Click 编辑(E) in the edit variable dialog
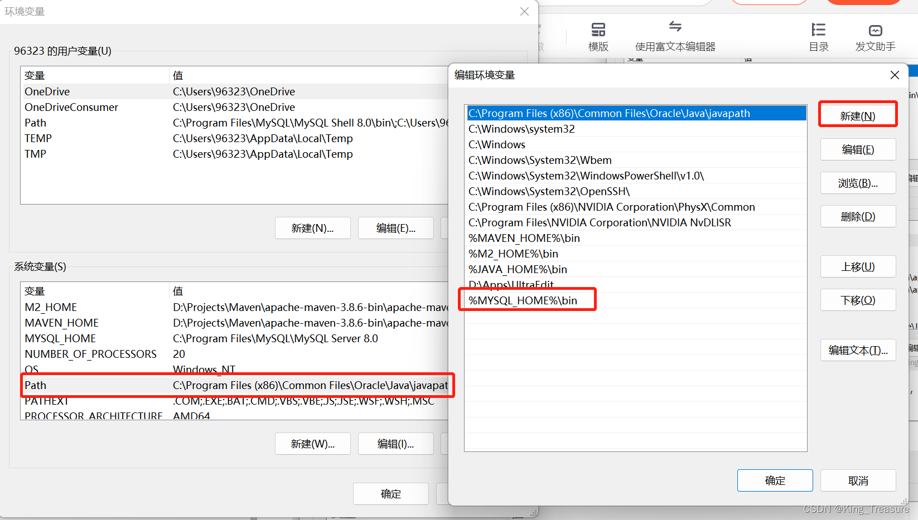Image resolution: width=918 pixels, height=520 pixels. (858, 149)
